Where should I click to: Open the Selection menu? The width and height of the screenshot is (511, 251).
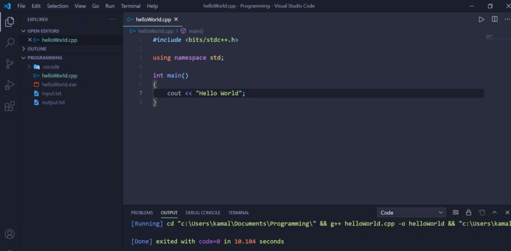[x=58, y=6]
